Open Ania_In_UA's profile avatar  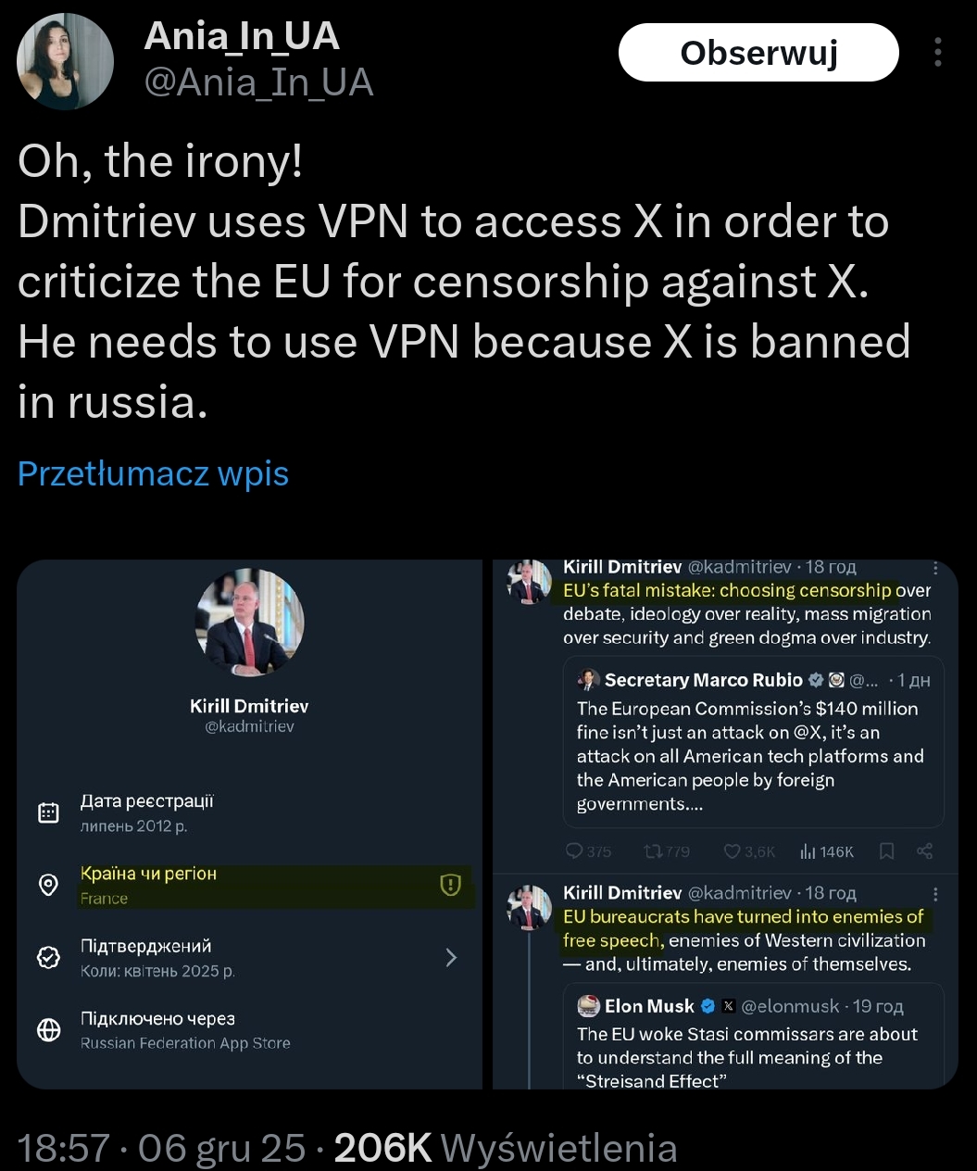[x=65, y=62]
